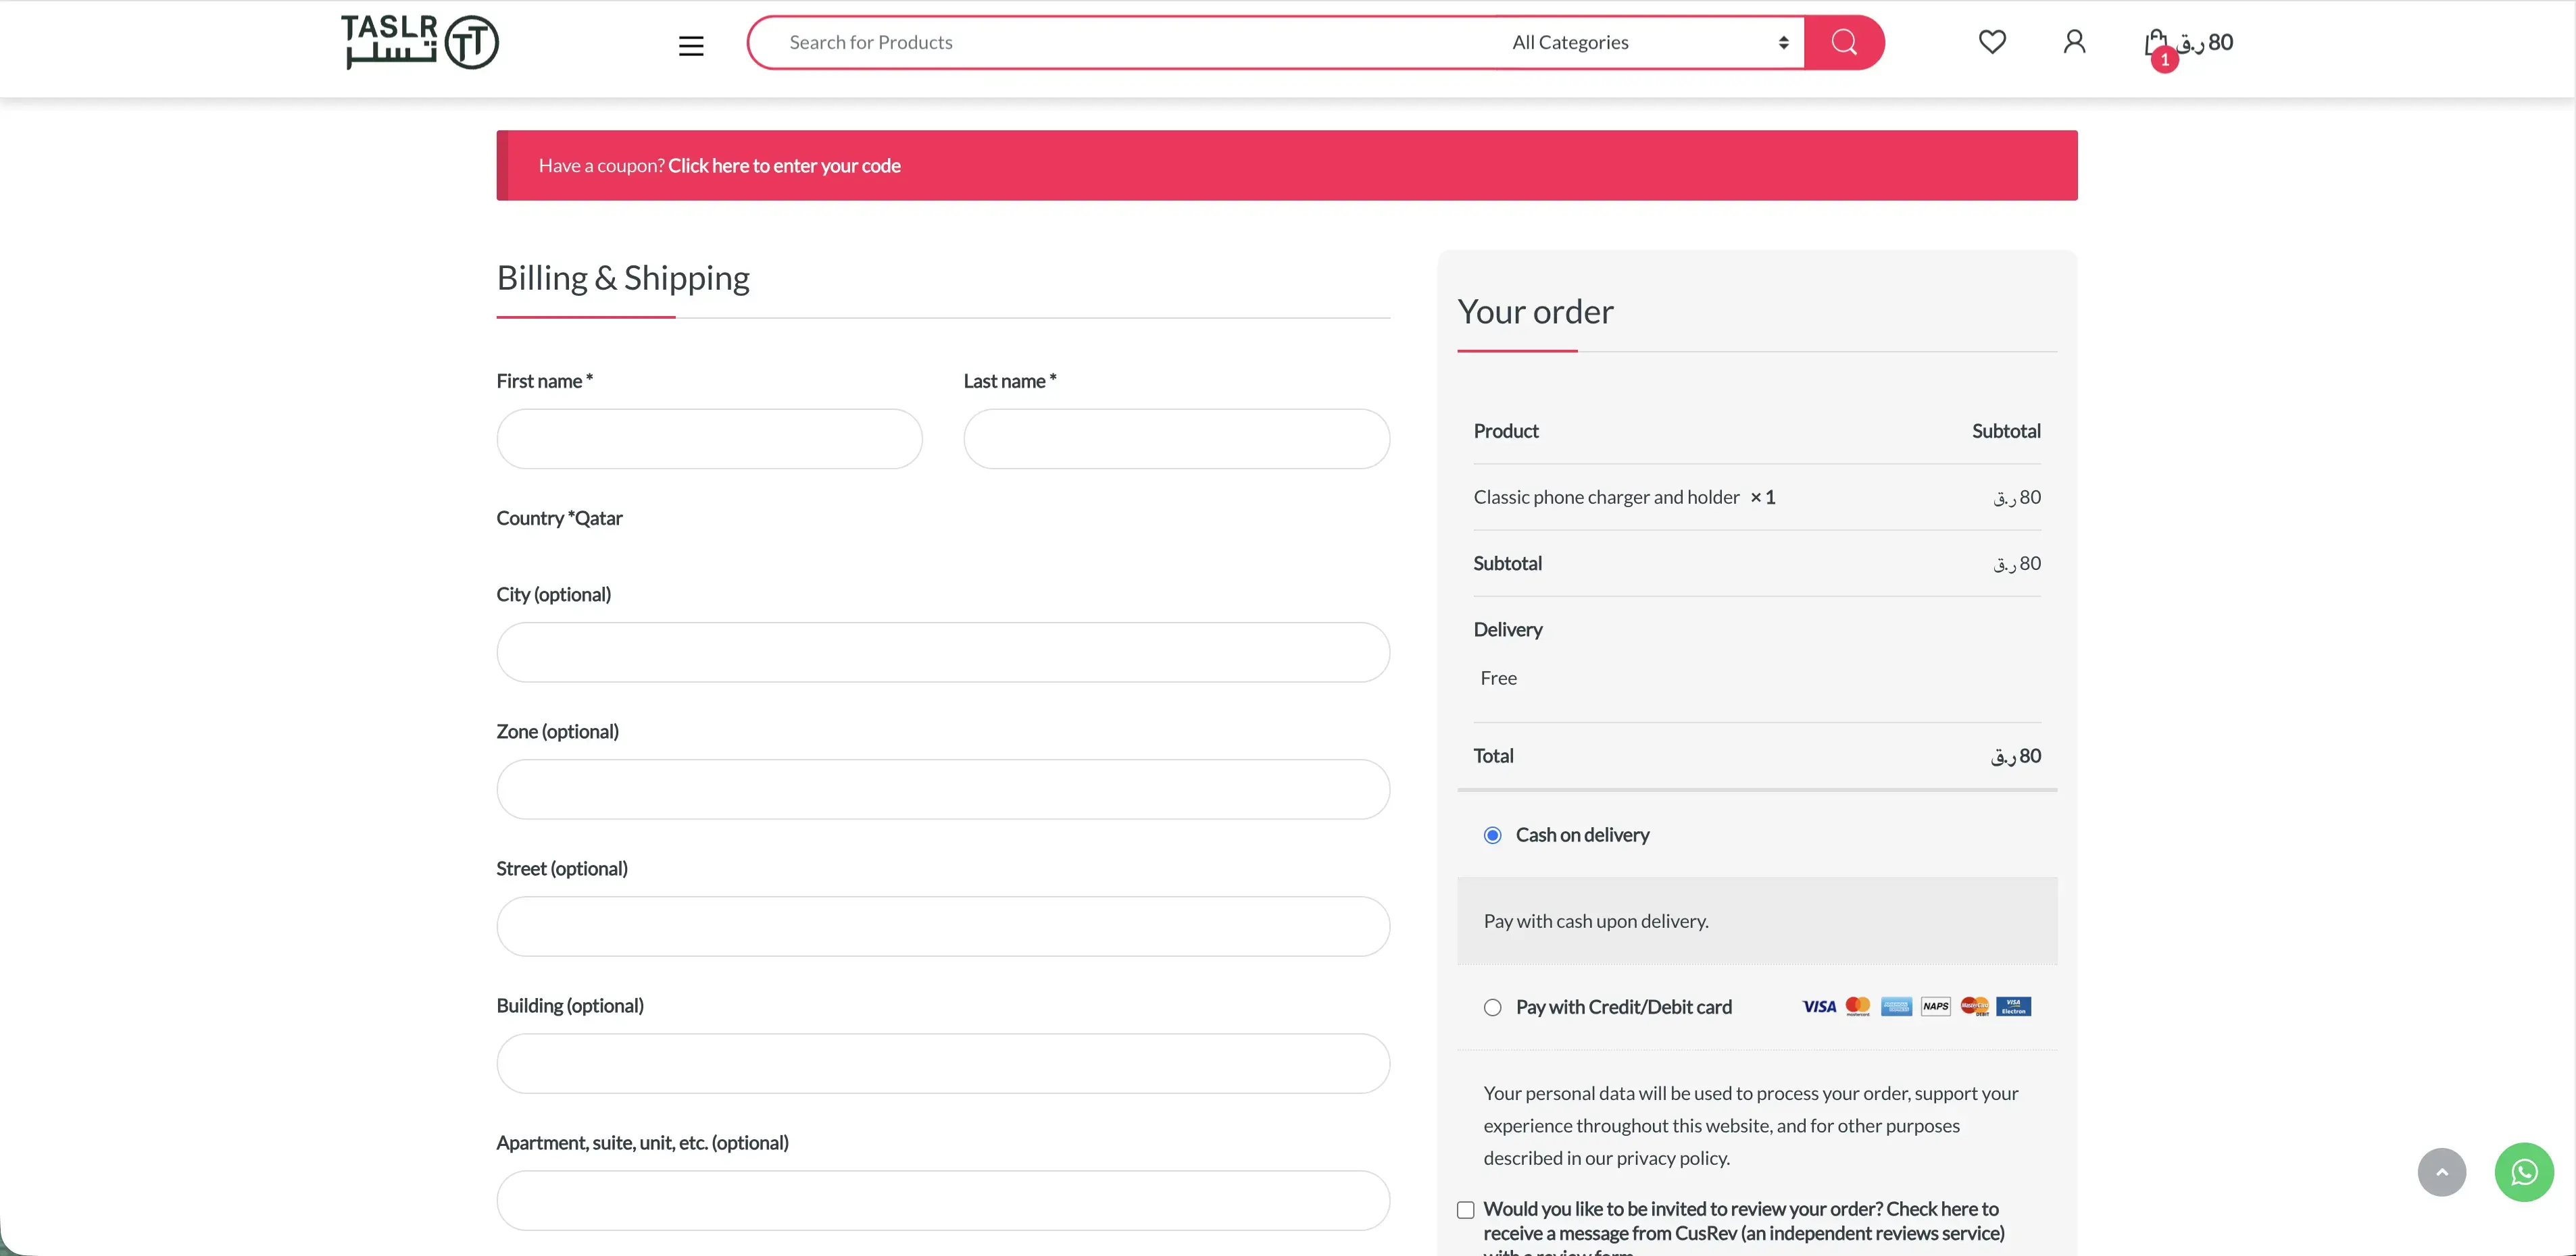Open the wishlist heart icon
Screen dimensions: 2576x1256
click(x=1992, y=42)
